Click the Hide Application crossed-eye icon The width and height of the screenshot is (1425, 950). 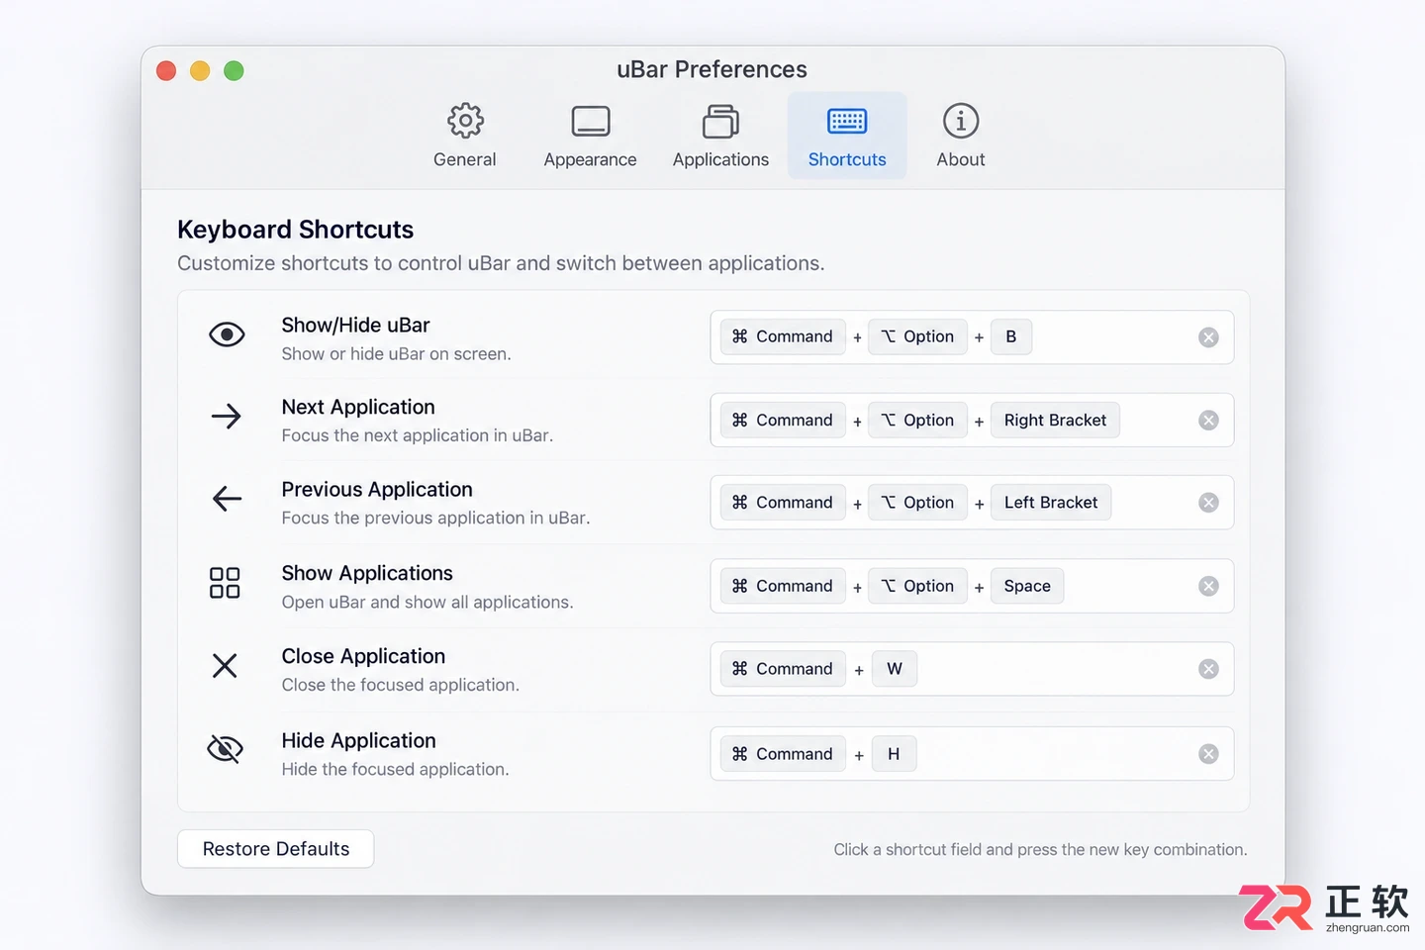tap(225, 749)
